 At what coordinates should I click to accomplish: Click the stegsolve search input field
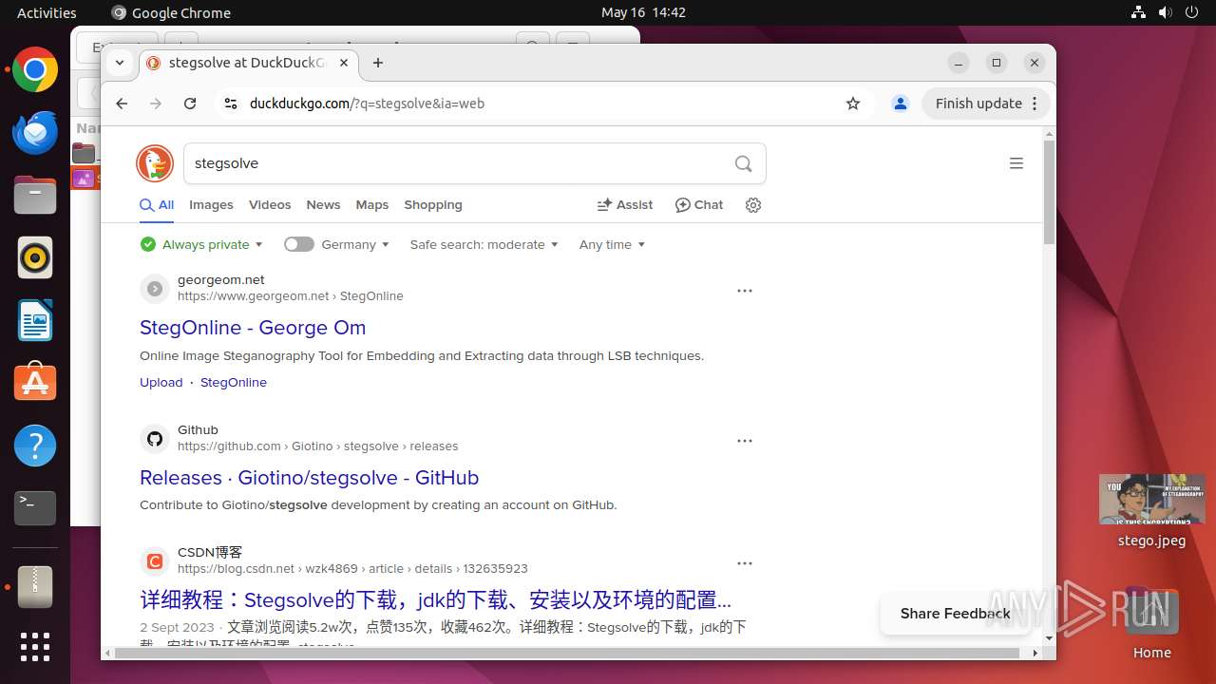point(456,163)
